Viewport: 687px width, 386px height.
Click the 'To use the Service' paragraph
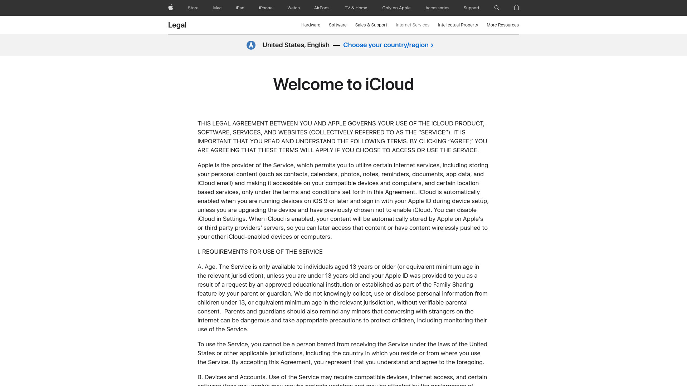tap(343, 353)
